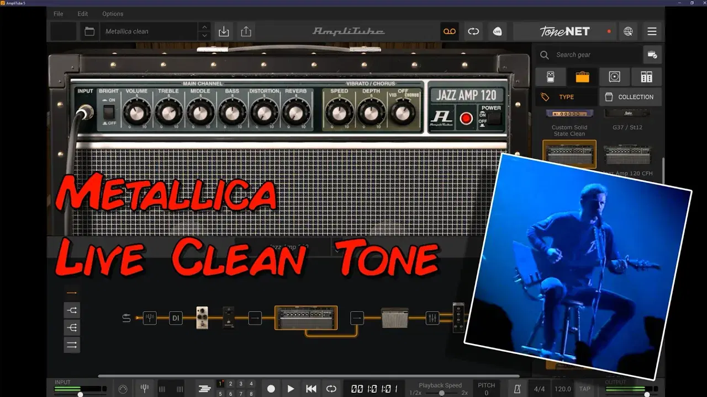Open the ToneNET panel

(x=564, y=31)
